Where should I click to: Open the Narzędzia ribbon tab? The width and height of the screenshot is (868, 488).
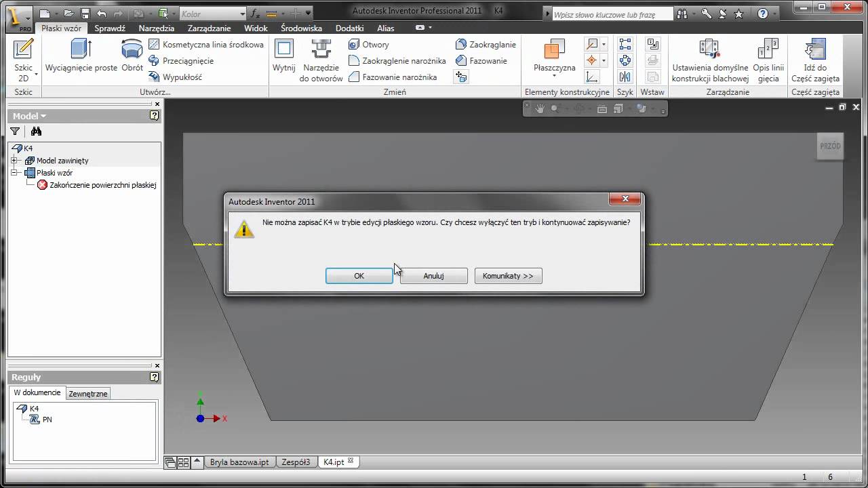pyautogui.click(x=157, y=28)
